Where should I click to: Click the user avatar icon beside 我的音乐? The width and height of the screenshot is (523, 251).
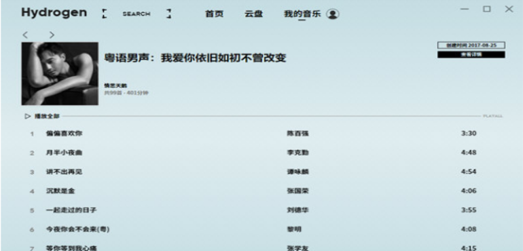point(333,14)
